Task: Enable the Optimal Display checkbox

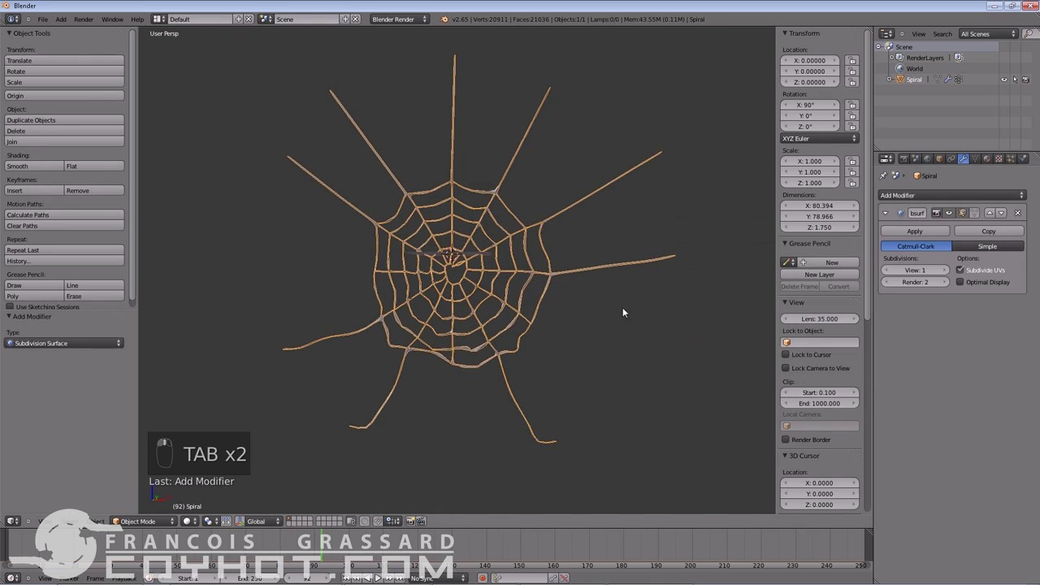Action: (x=960, y=282)
